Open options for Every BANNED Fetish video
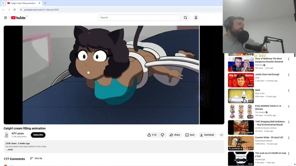Viewport: 296px width, 166px height. tap(289, 107)
